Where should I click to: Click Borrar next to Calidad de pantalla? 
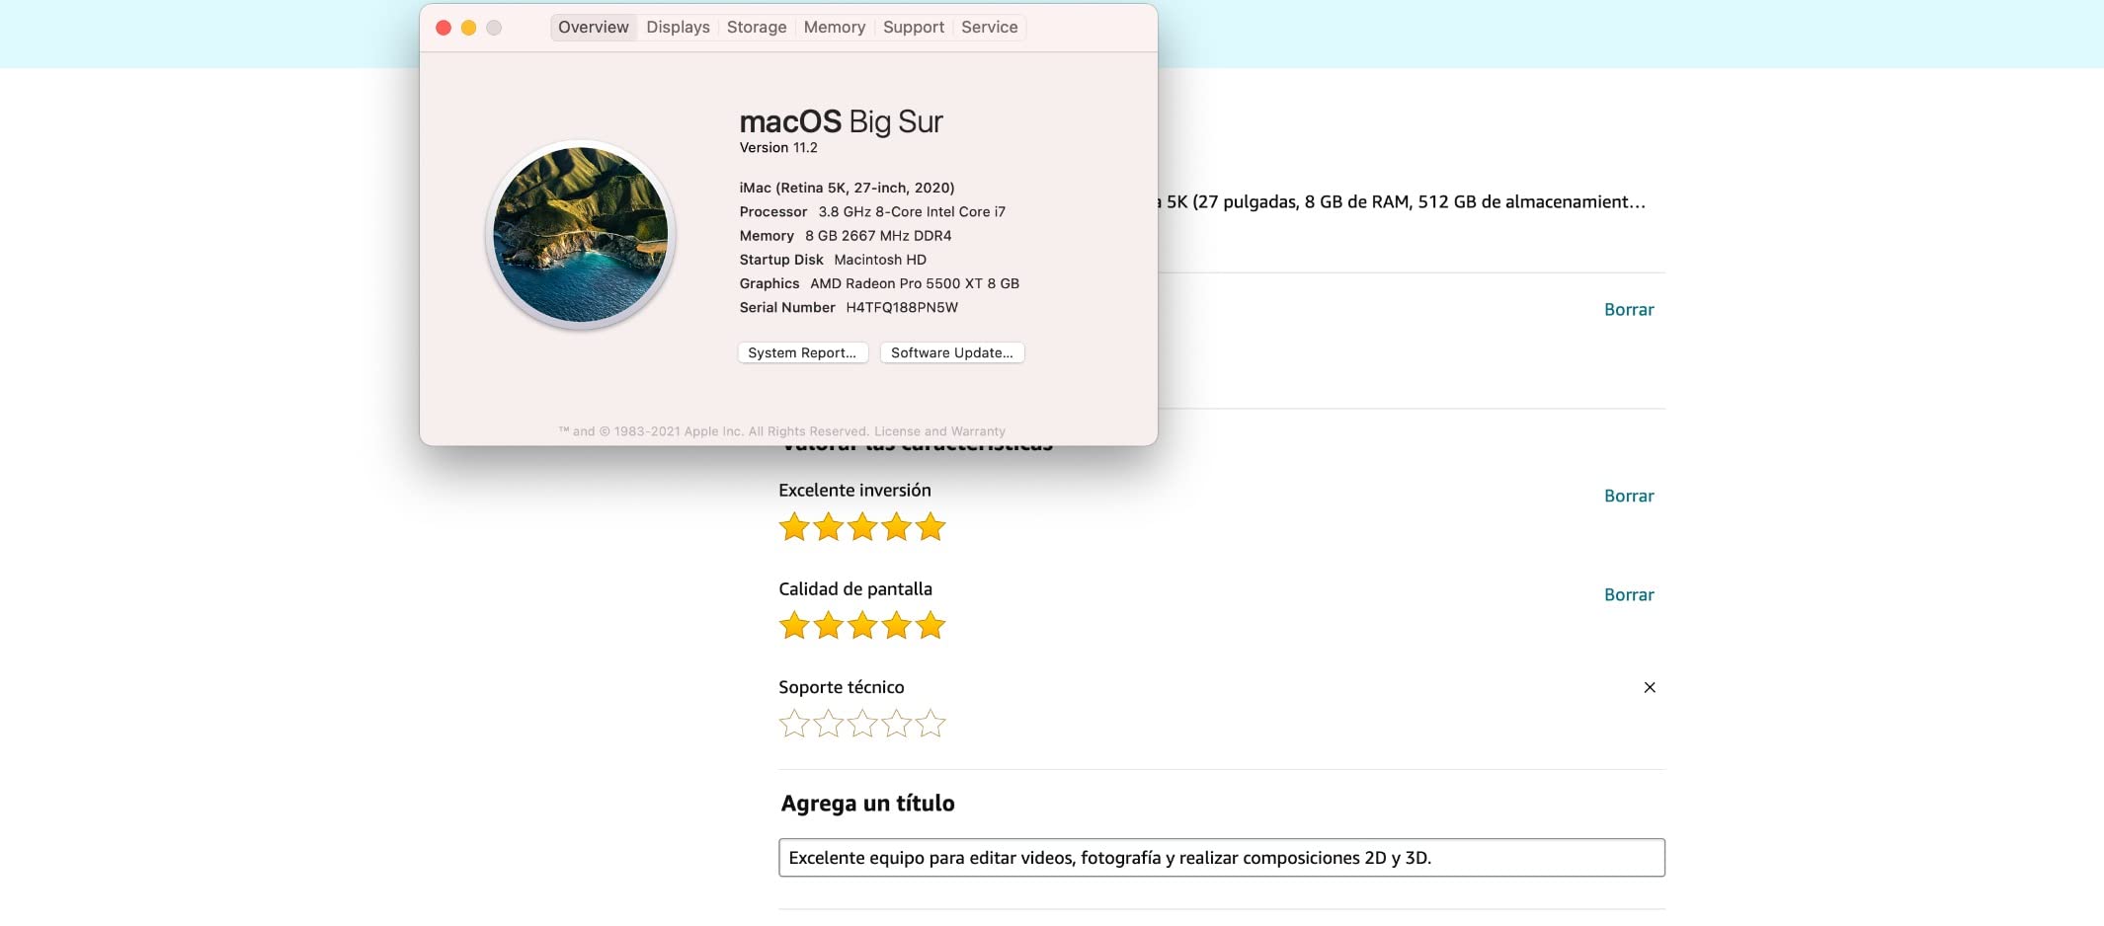[1629, 594]
